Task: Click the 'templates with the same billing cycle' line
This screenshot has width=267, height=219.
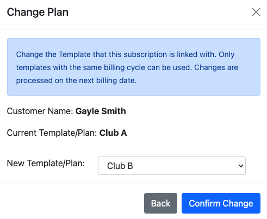Action: click(127, 67)
